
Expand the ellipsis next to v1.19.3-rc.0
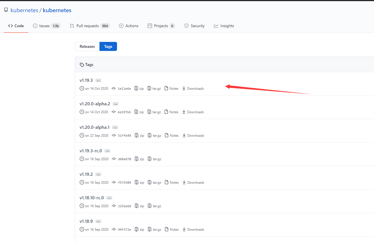pos(107,151)
